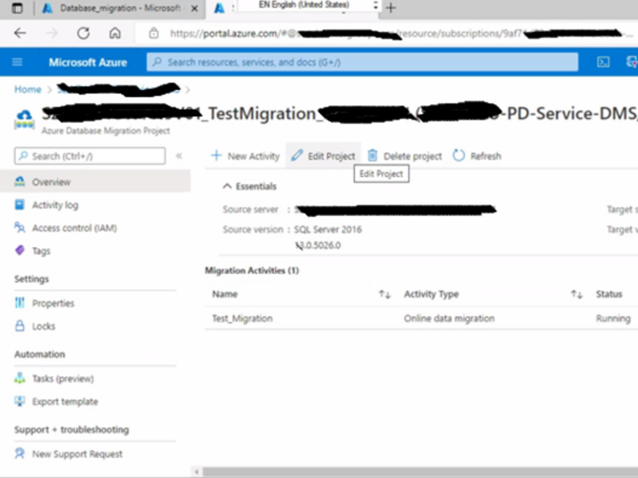Click the Name column header text

point(225,294)
